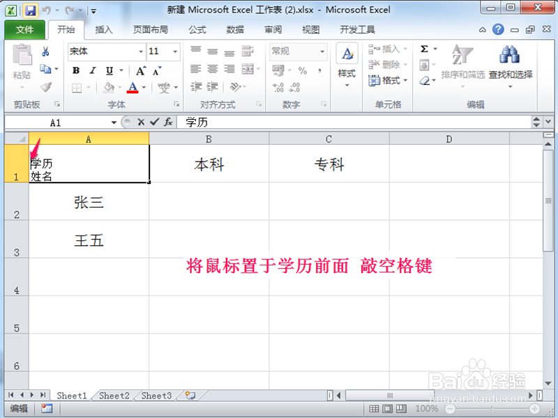Viewport: 558px width, 418px height.
Task: Switch to the 插入 ribbon tab
Action: tap(104, 30)
